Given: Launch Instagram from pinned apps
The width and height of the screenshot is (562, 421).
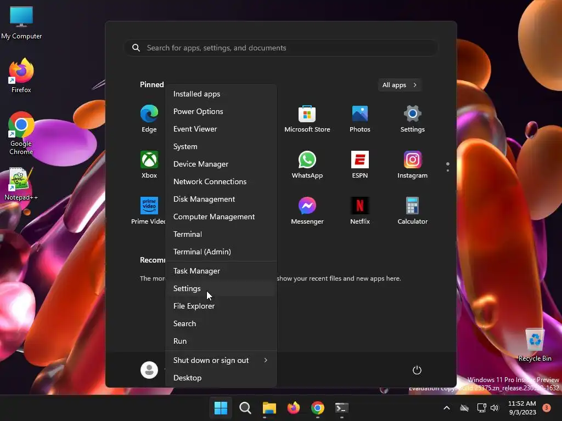Looking at the screenshot, I should [x=413, y=164].
